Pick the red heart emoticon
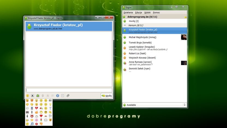 tap(41, 116)
